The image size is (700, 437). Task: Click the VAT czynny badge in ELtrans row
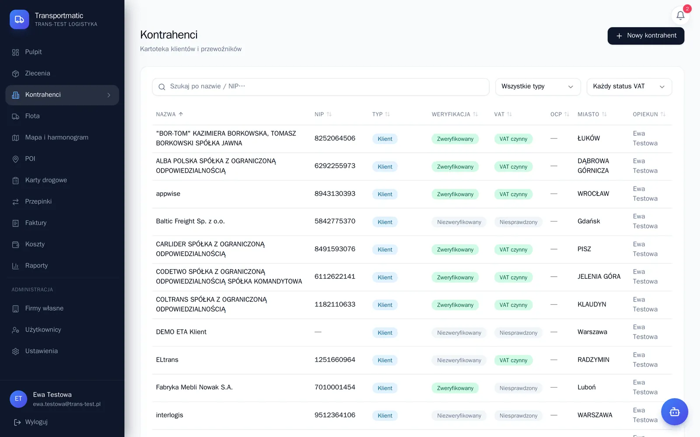(513, 361)
